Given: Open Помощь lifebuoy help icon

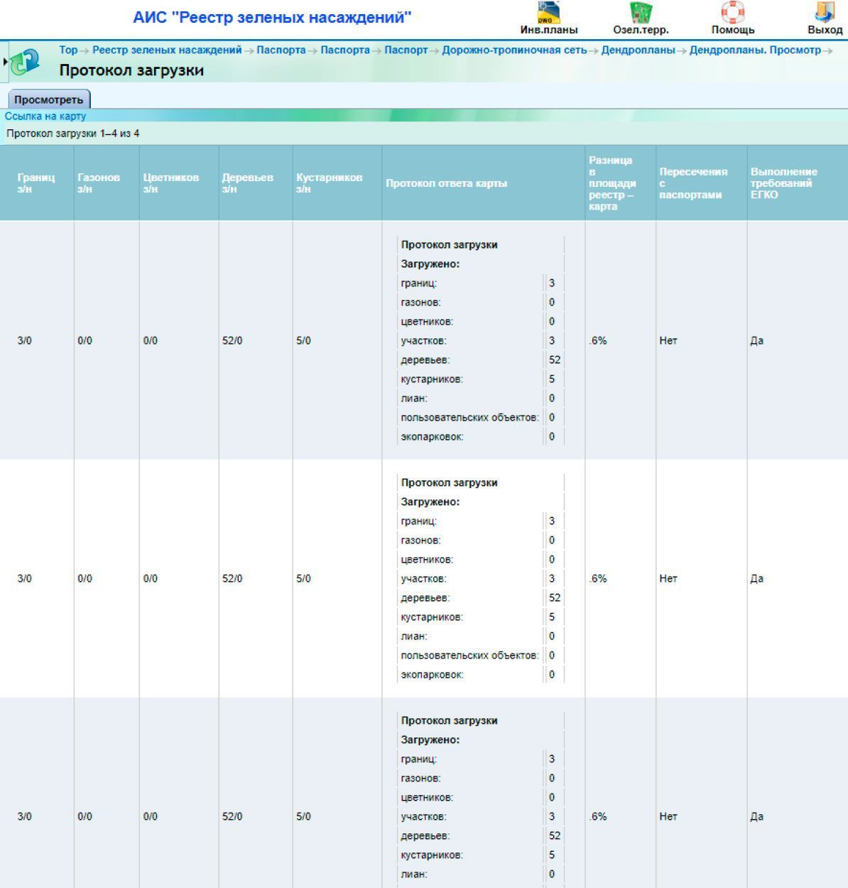Looking at the screenshot, I should [x=732, y=13].
